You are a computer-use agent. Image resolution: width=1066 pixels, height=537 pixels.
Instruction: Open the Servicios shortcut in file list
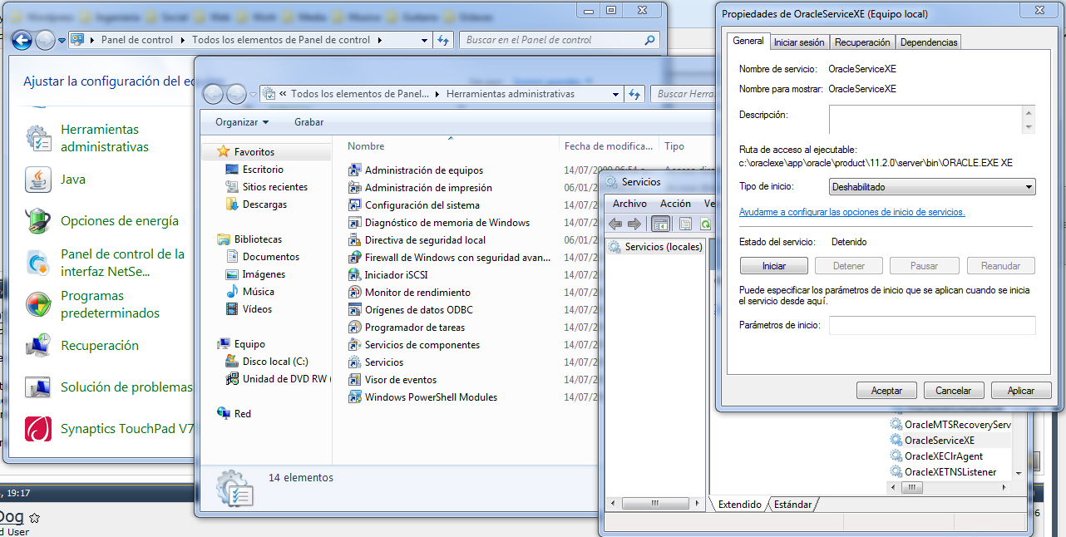point(384,362)
